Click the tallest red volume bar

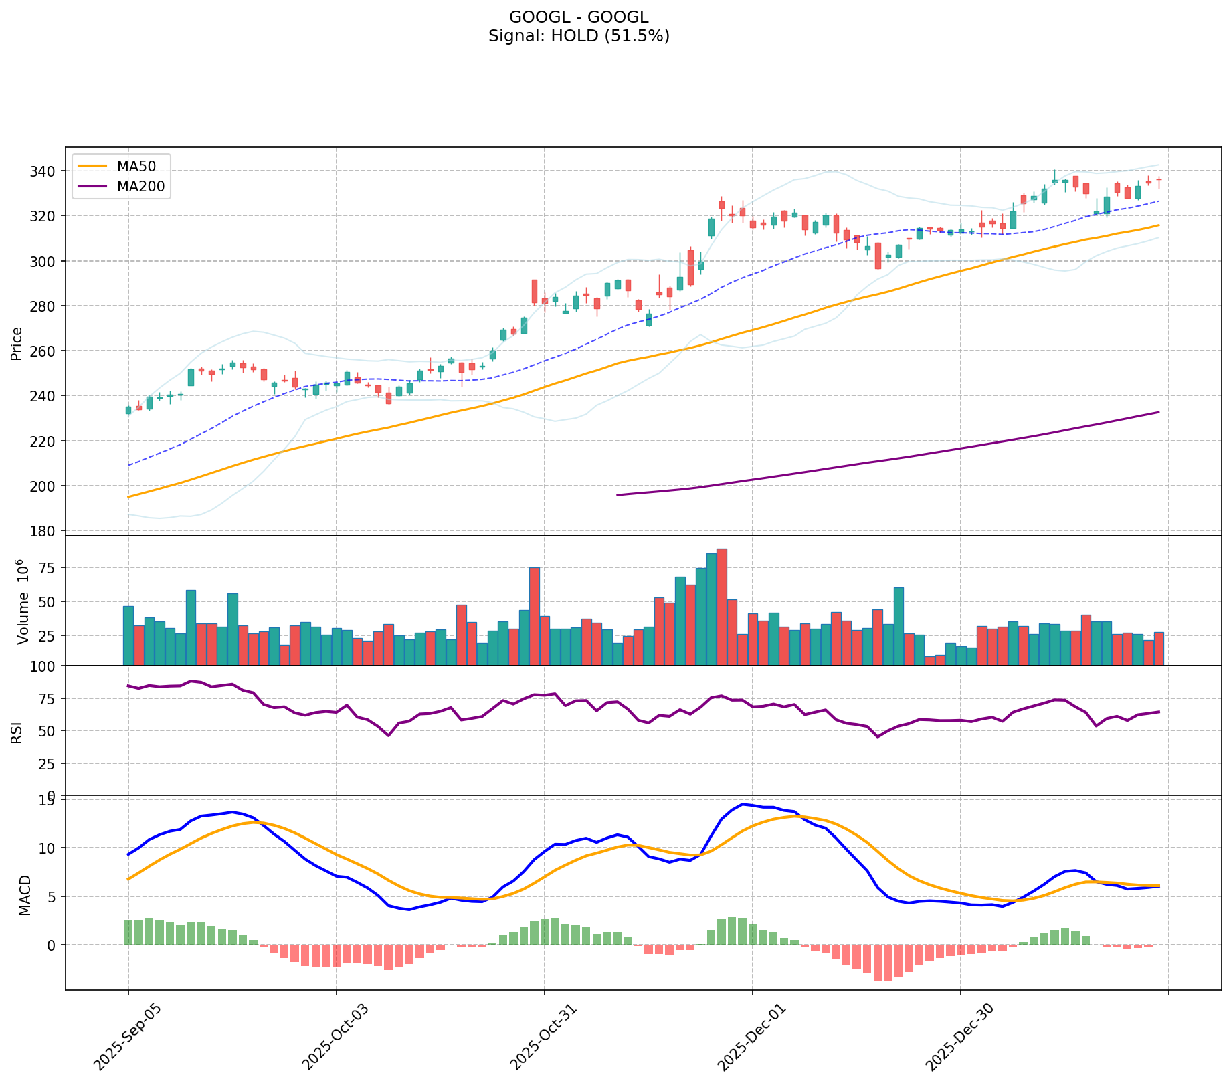pyautogui.click(x=721, y=606)
